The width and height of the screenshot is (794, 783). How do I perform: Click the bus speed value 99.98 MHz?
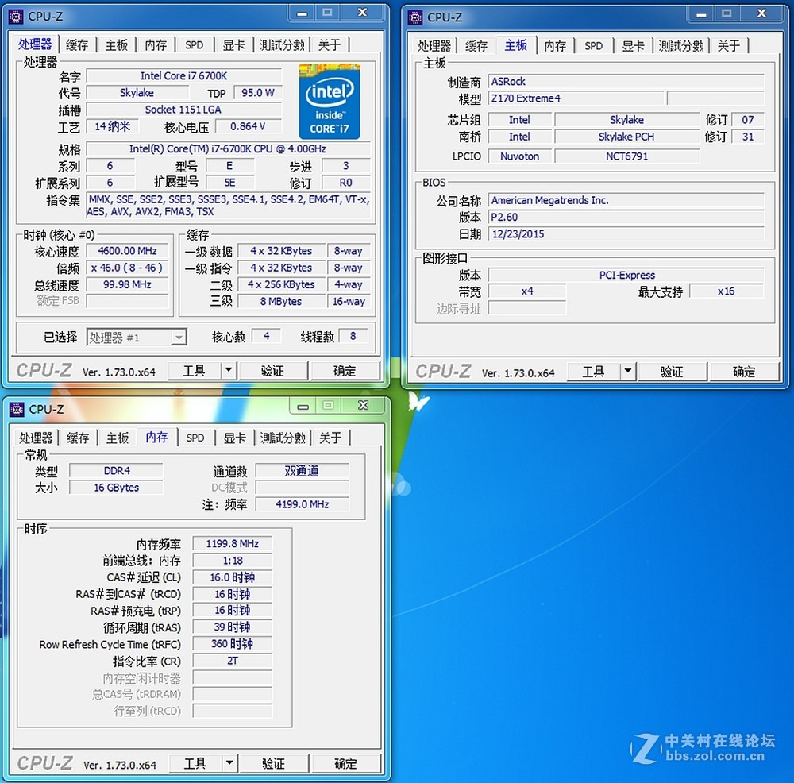click(x=128, y=284)
